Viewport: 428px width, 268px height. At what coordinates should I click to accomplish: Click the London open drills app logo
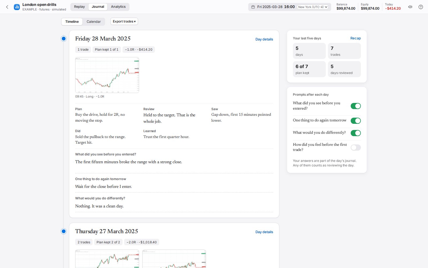17,7
